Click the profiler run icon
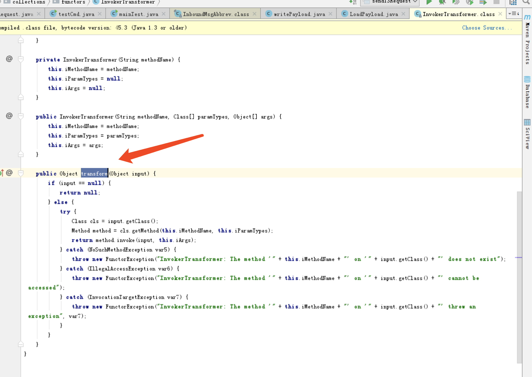This screenshot has height=377, width=532. (x=469, y=2)
